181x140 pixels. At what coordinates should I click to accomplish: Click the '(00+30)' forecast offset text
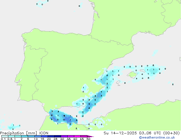click(x=171, y=133)
